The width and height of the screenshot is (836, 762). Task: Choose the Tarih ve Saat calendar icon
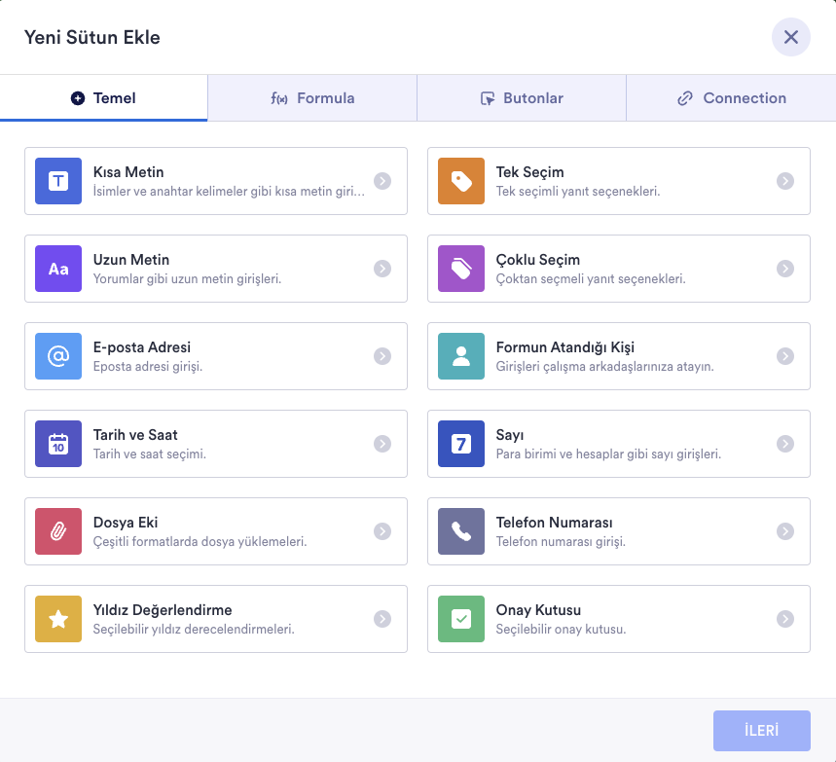(58, 444)
